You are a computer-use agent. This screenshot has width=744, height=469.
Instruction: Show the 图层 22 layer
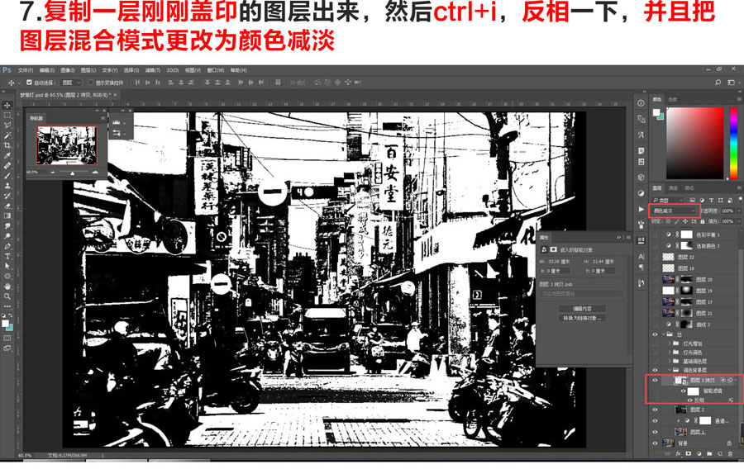click(x=656, y=257)
